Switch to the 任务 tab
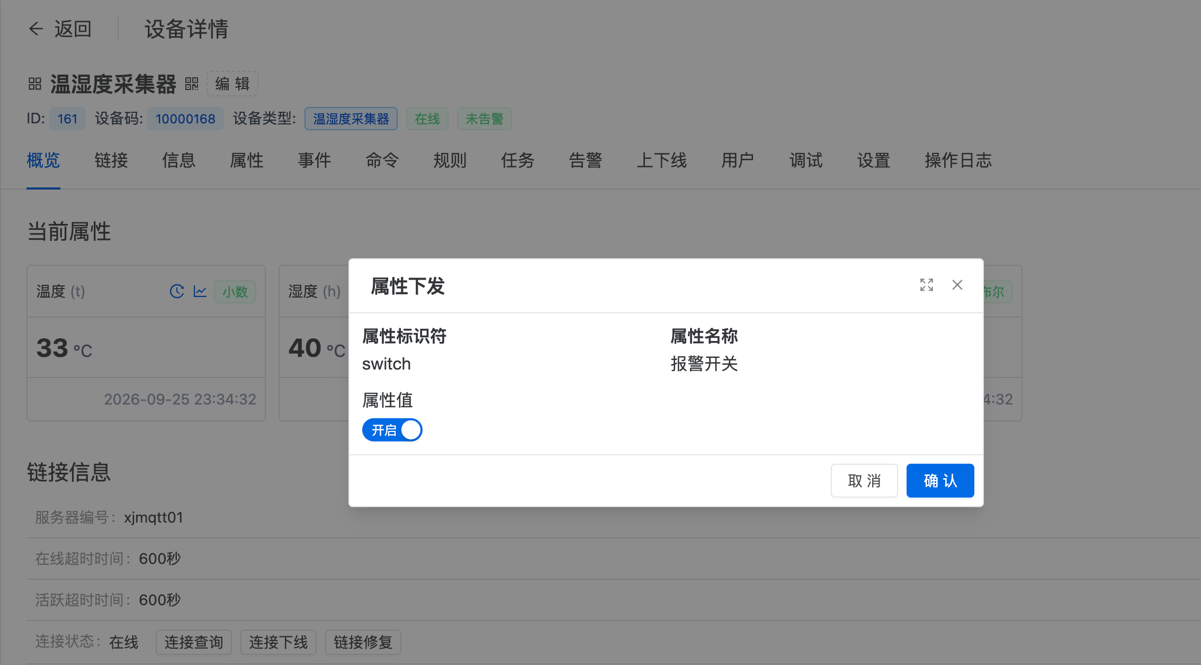This screenshot has height=665, width=1201. 518,160
